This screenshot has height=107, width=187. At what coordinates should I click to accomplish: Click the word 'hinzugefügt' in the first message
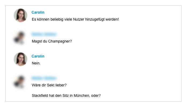[95, 19]
